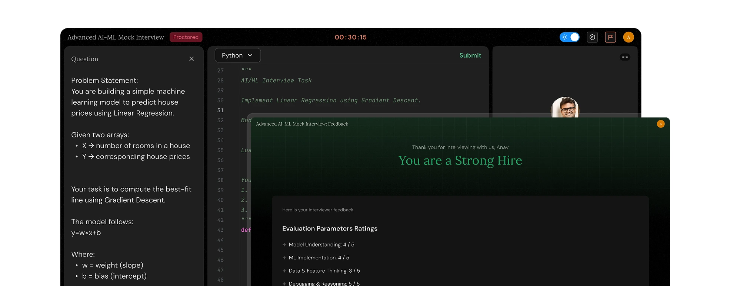The image size is (730, 286).
Task: Click the "Implement Linear Regression" comment line
Action: pyautogui.click(x=331, y=101)
